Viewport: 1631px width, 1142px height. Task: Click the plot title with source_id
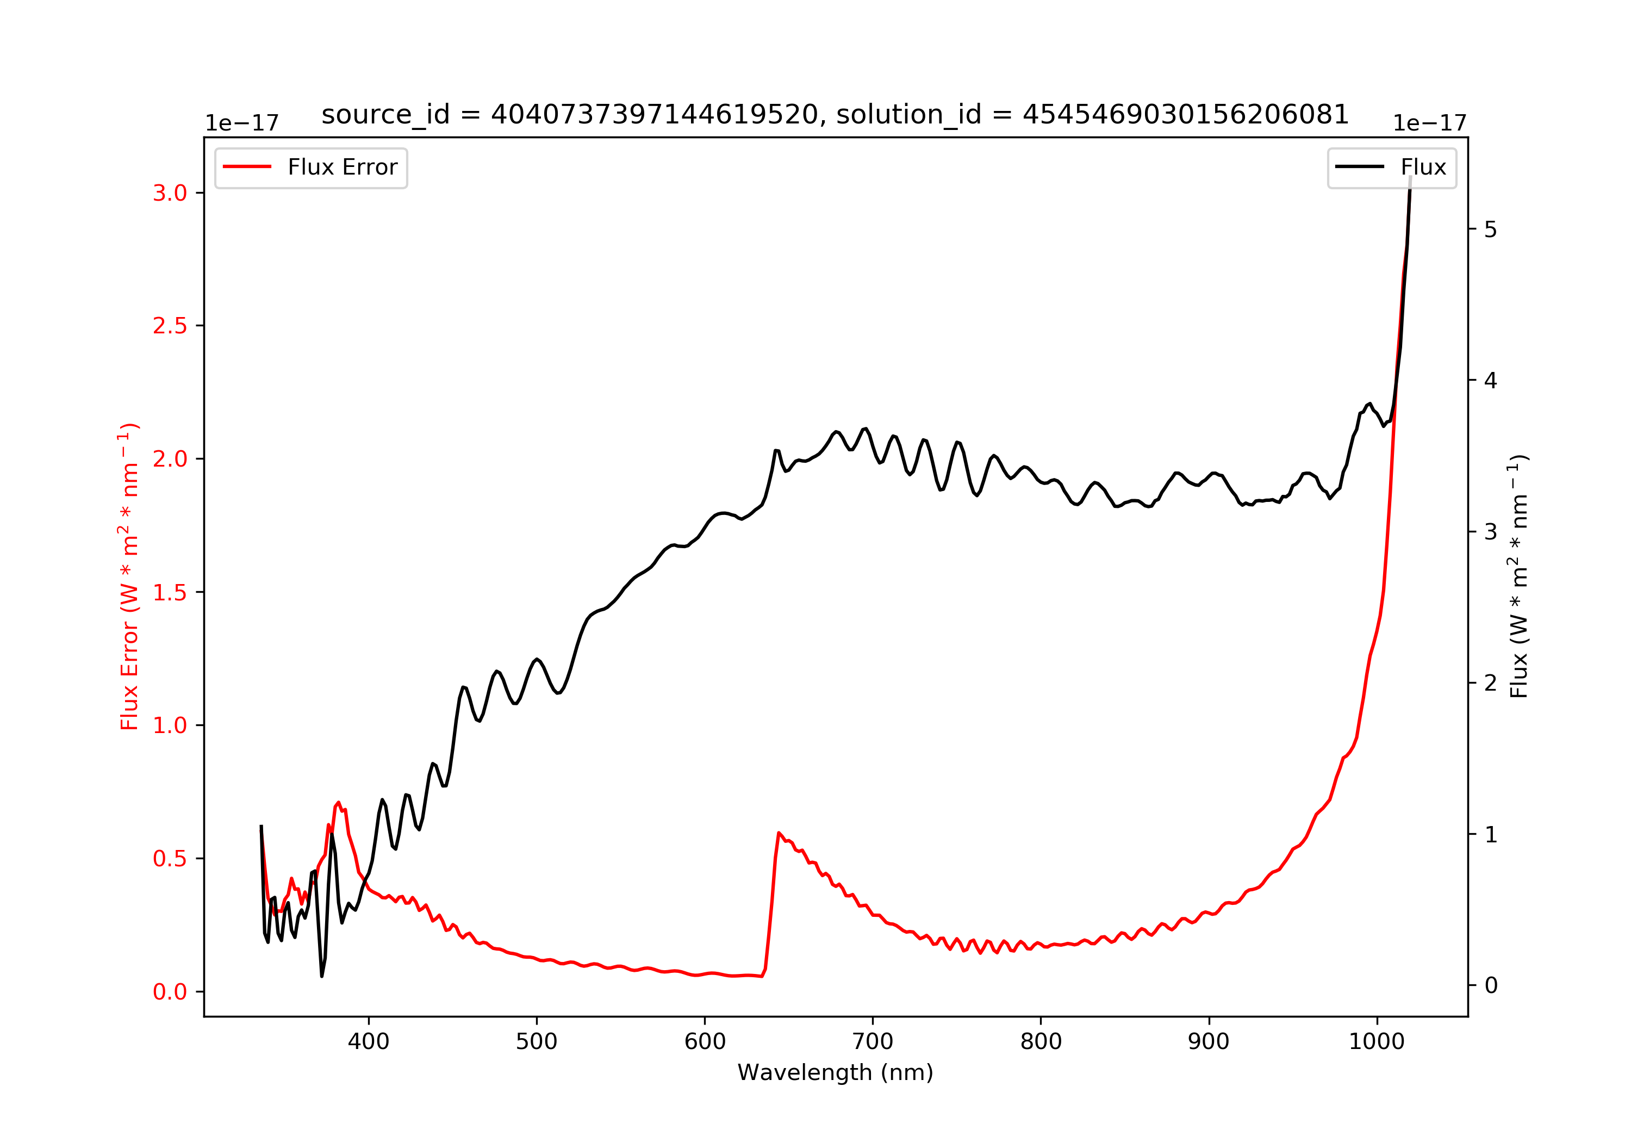[836, 114]
